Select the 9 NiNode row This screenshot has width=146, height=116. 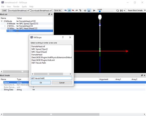(27, 24)
